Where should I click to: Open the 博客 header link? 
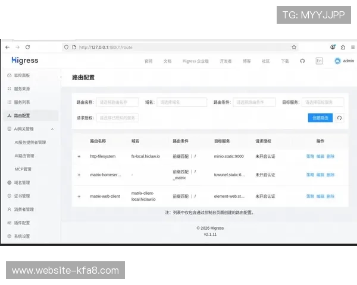click(247, 61)
